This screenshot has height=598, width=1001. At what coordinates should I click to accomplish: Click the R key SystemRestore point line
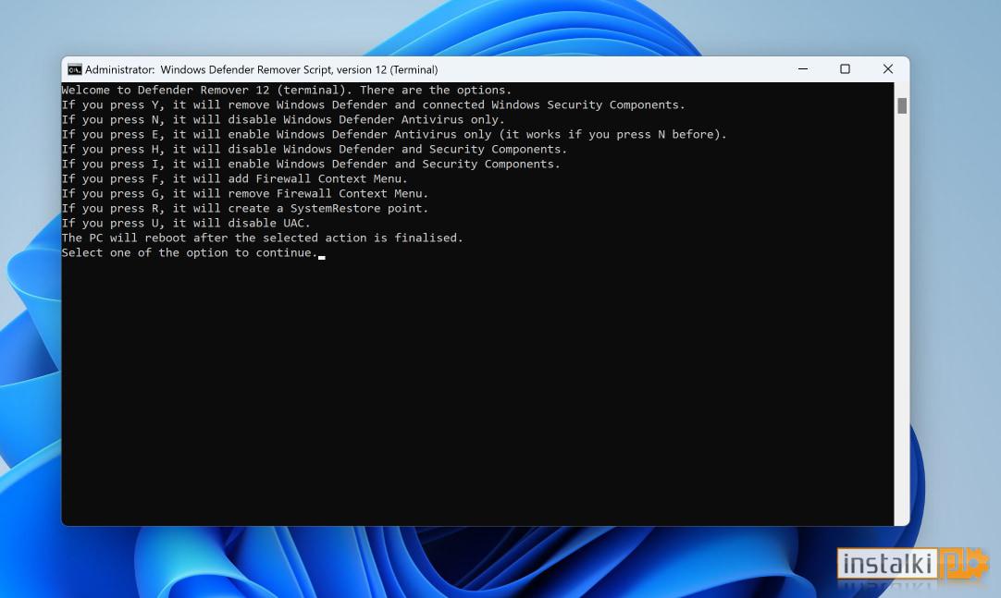(245, 208)
